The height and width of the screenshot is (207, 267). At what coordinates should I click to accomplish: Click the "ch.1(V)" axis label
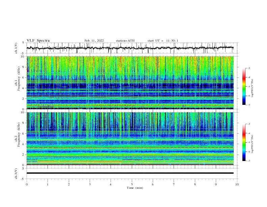coord(16,48)
